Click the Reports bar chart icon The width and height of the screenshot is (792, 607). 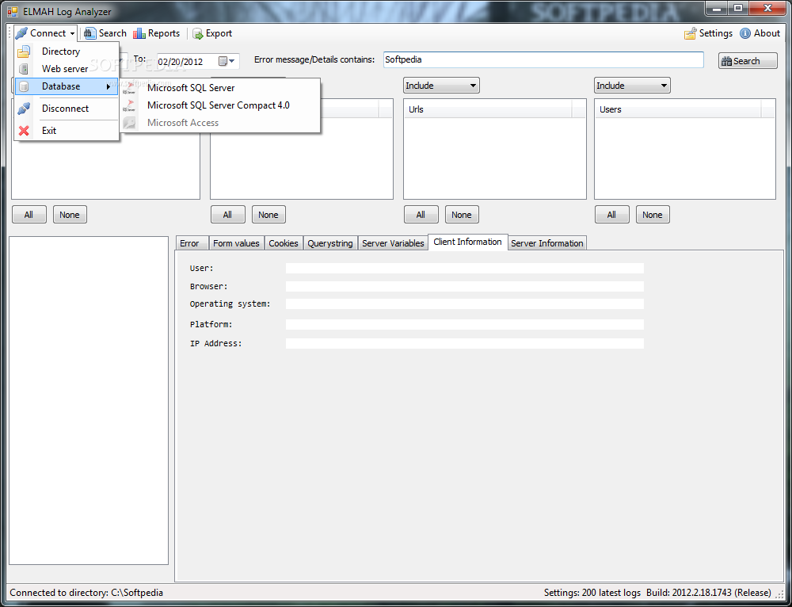pyautogui.click(x=139, y=33)
